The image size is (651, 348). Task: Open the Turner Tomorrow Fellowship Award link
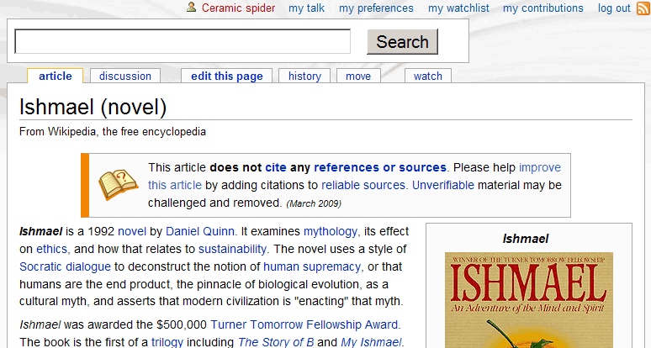(304, 324)
